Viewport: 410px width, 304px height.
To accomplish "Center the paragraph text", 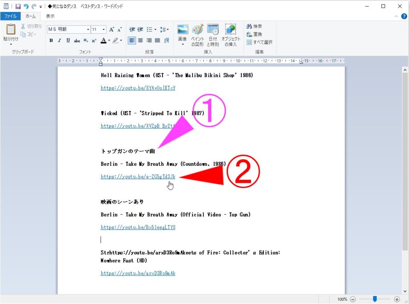I will point(141,40).
